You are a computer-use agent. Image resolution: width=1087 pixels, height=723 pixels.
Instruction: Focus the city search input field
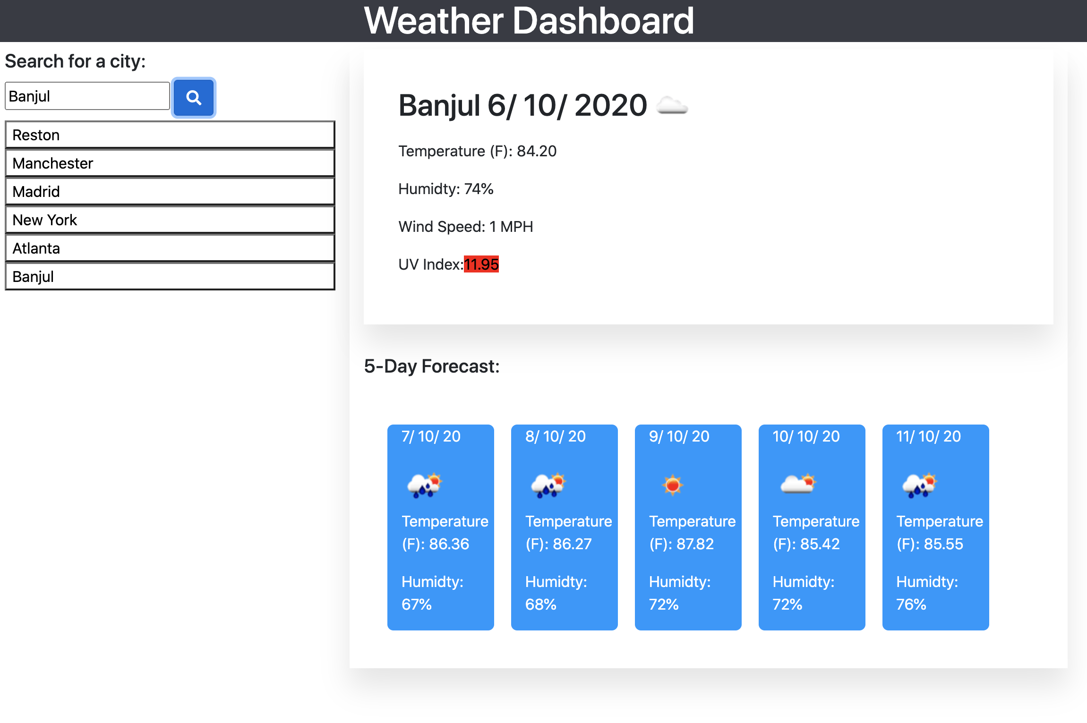click(x=87, y=96)
